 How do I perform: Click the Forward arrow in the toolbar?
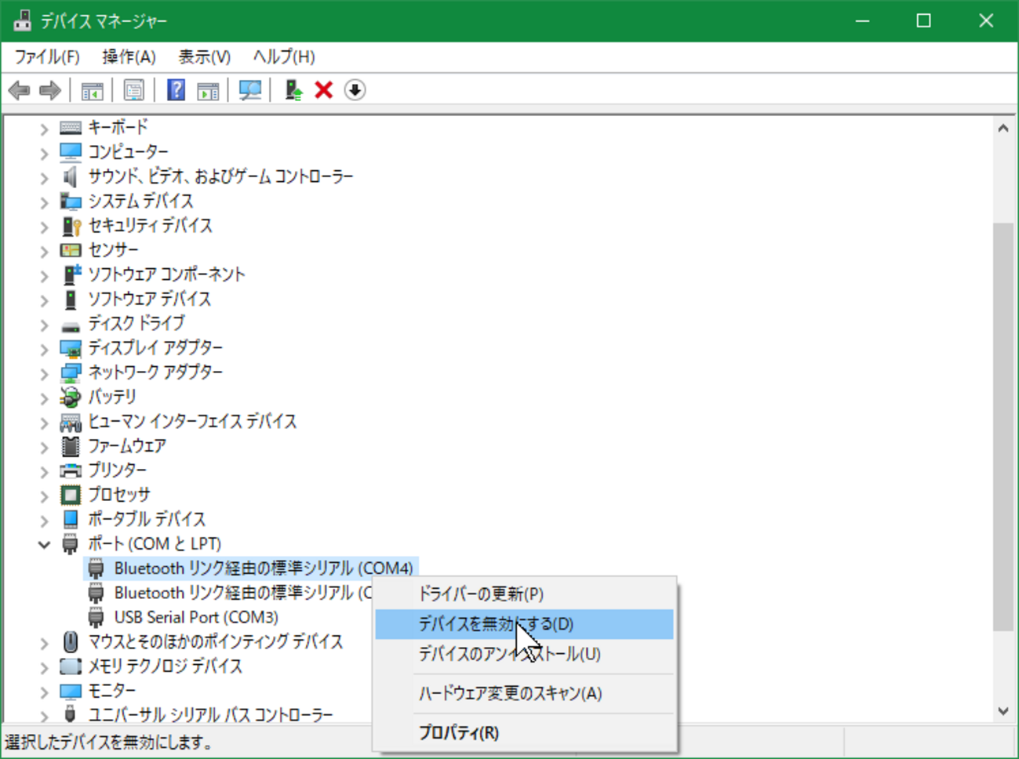coord(50,90)
